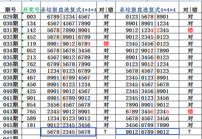Select cell 1234|0123|6789

[x=69, y=71]
